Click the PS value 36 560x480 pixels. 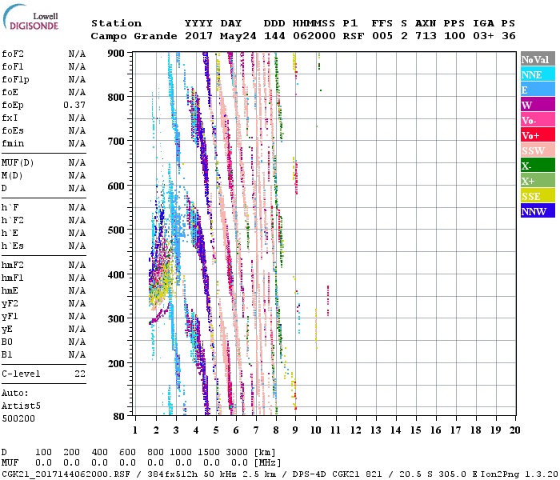(509, 36)
